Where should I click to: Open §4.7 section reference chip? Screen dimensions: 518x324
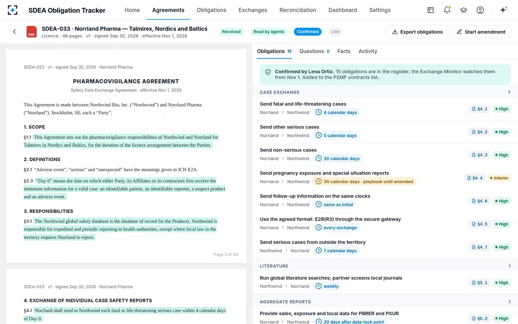point(480,247)
